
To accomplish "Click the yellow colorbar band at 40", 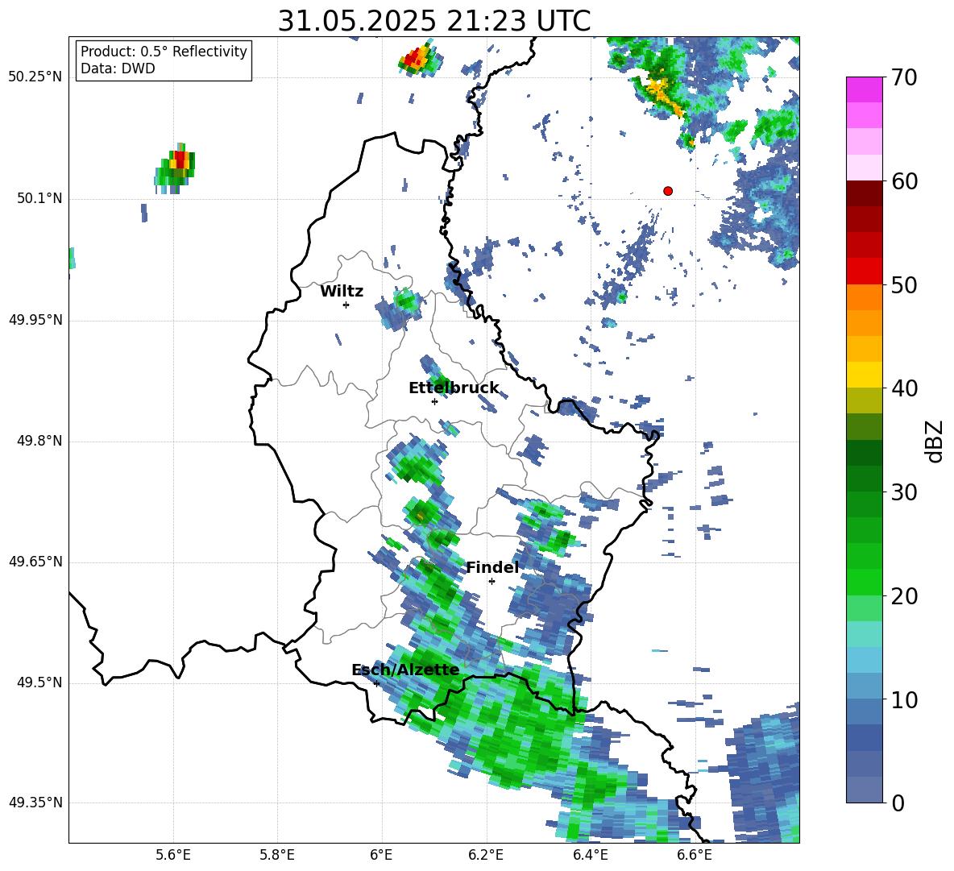I will click(x=864, y=375).
